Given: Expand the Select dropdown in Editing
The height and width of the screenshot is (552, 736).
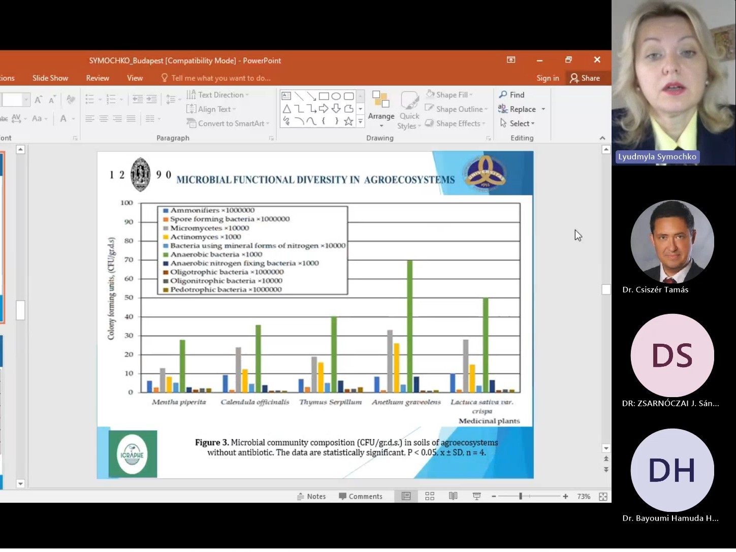Looking at the screenshot, I should click(518, 123).
